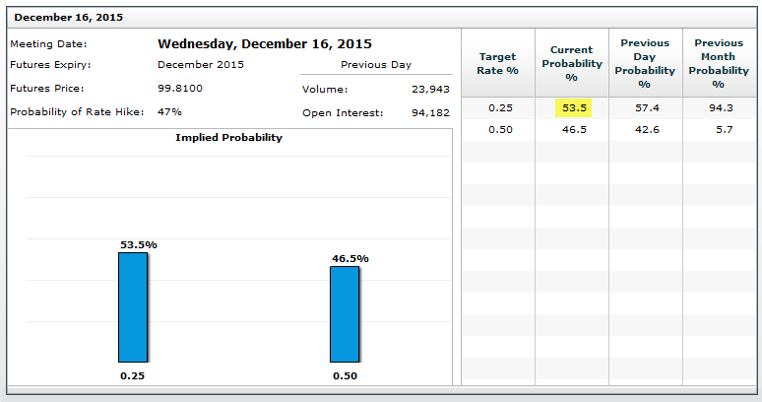762x402 pixels.
Task: Click the 47% rate hike probability value
Action: [x=169, y=112]
